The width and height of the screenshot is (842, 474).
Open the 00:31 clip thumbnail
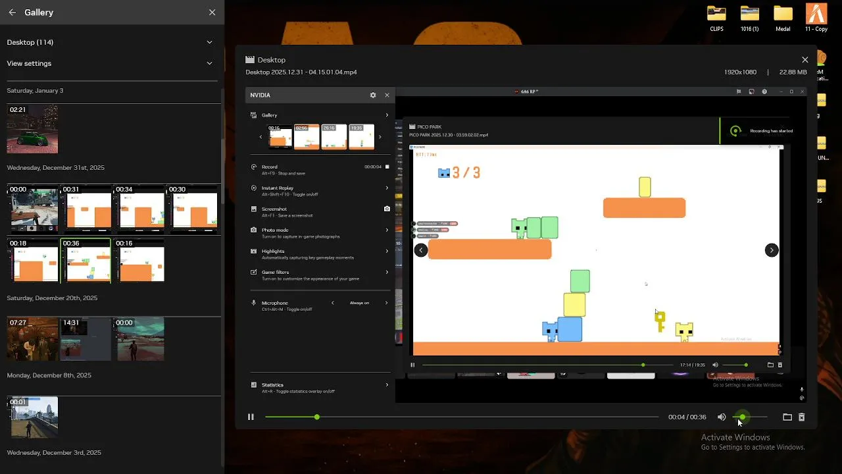(86, 208)
